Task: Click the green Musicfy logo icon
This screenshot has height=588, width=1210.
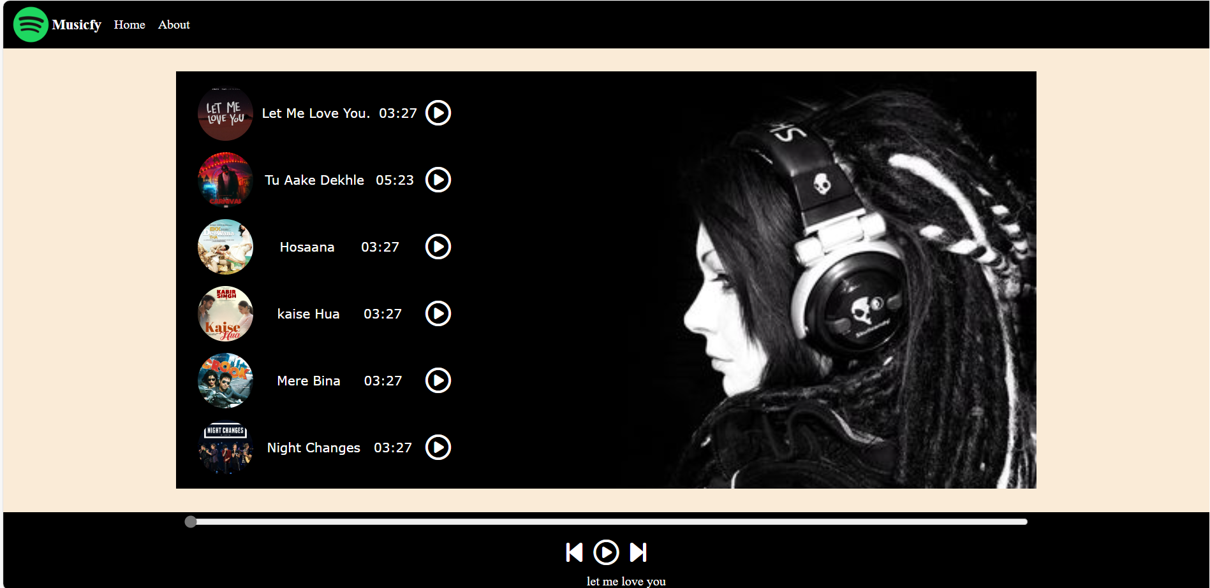Action: (31, 25)
